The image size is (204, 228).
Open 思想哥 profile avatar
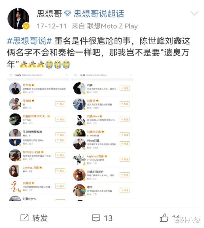coord(18,19)
